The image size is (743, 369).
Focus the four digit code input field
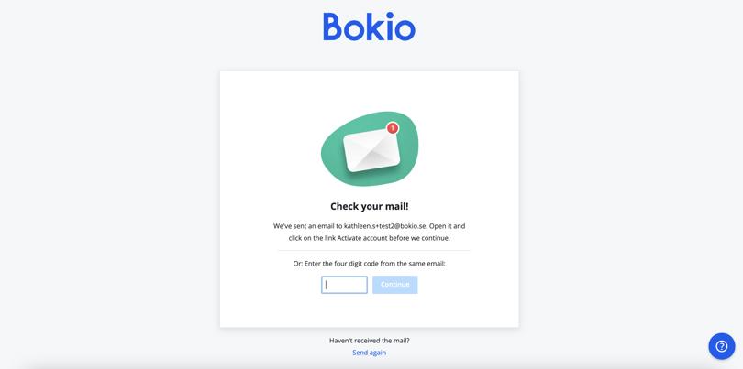345,285
